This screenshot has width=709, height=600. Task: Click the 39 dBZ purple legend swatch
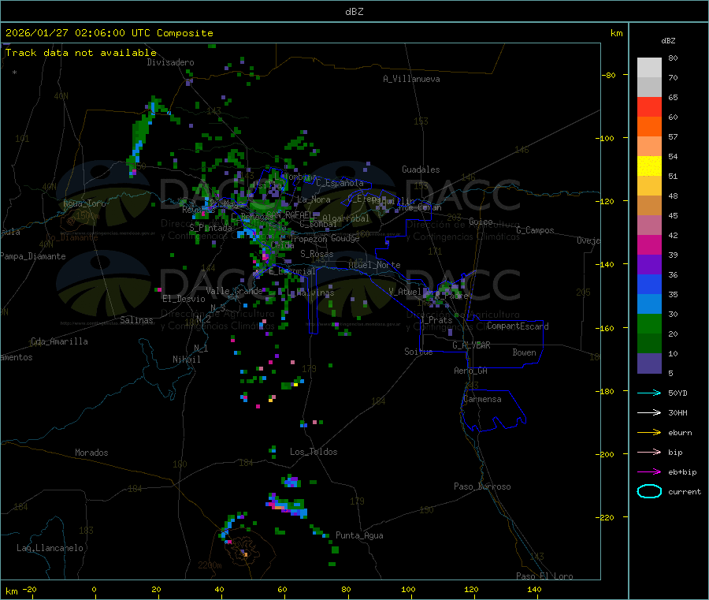click(649, 264)
